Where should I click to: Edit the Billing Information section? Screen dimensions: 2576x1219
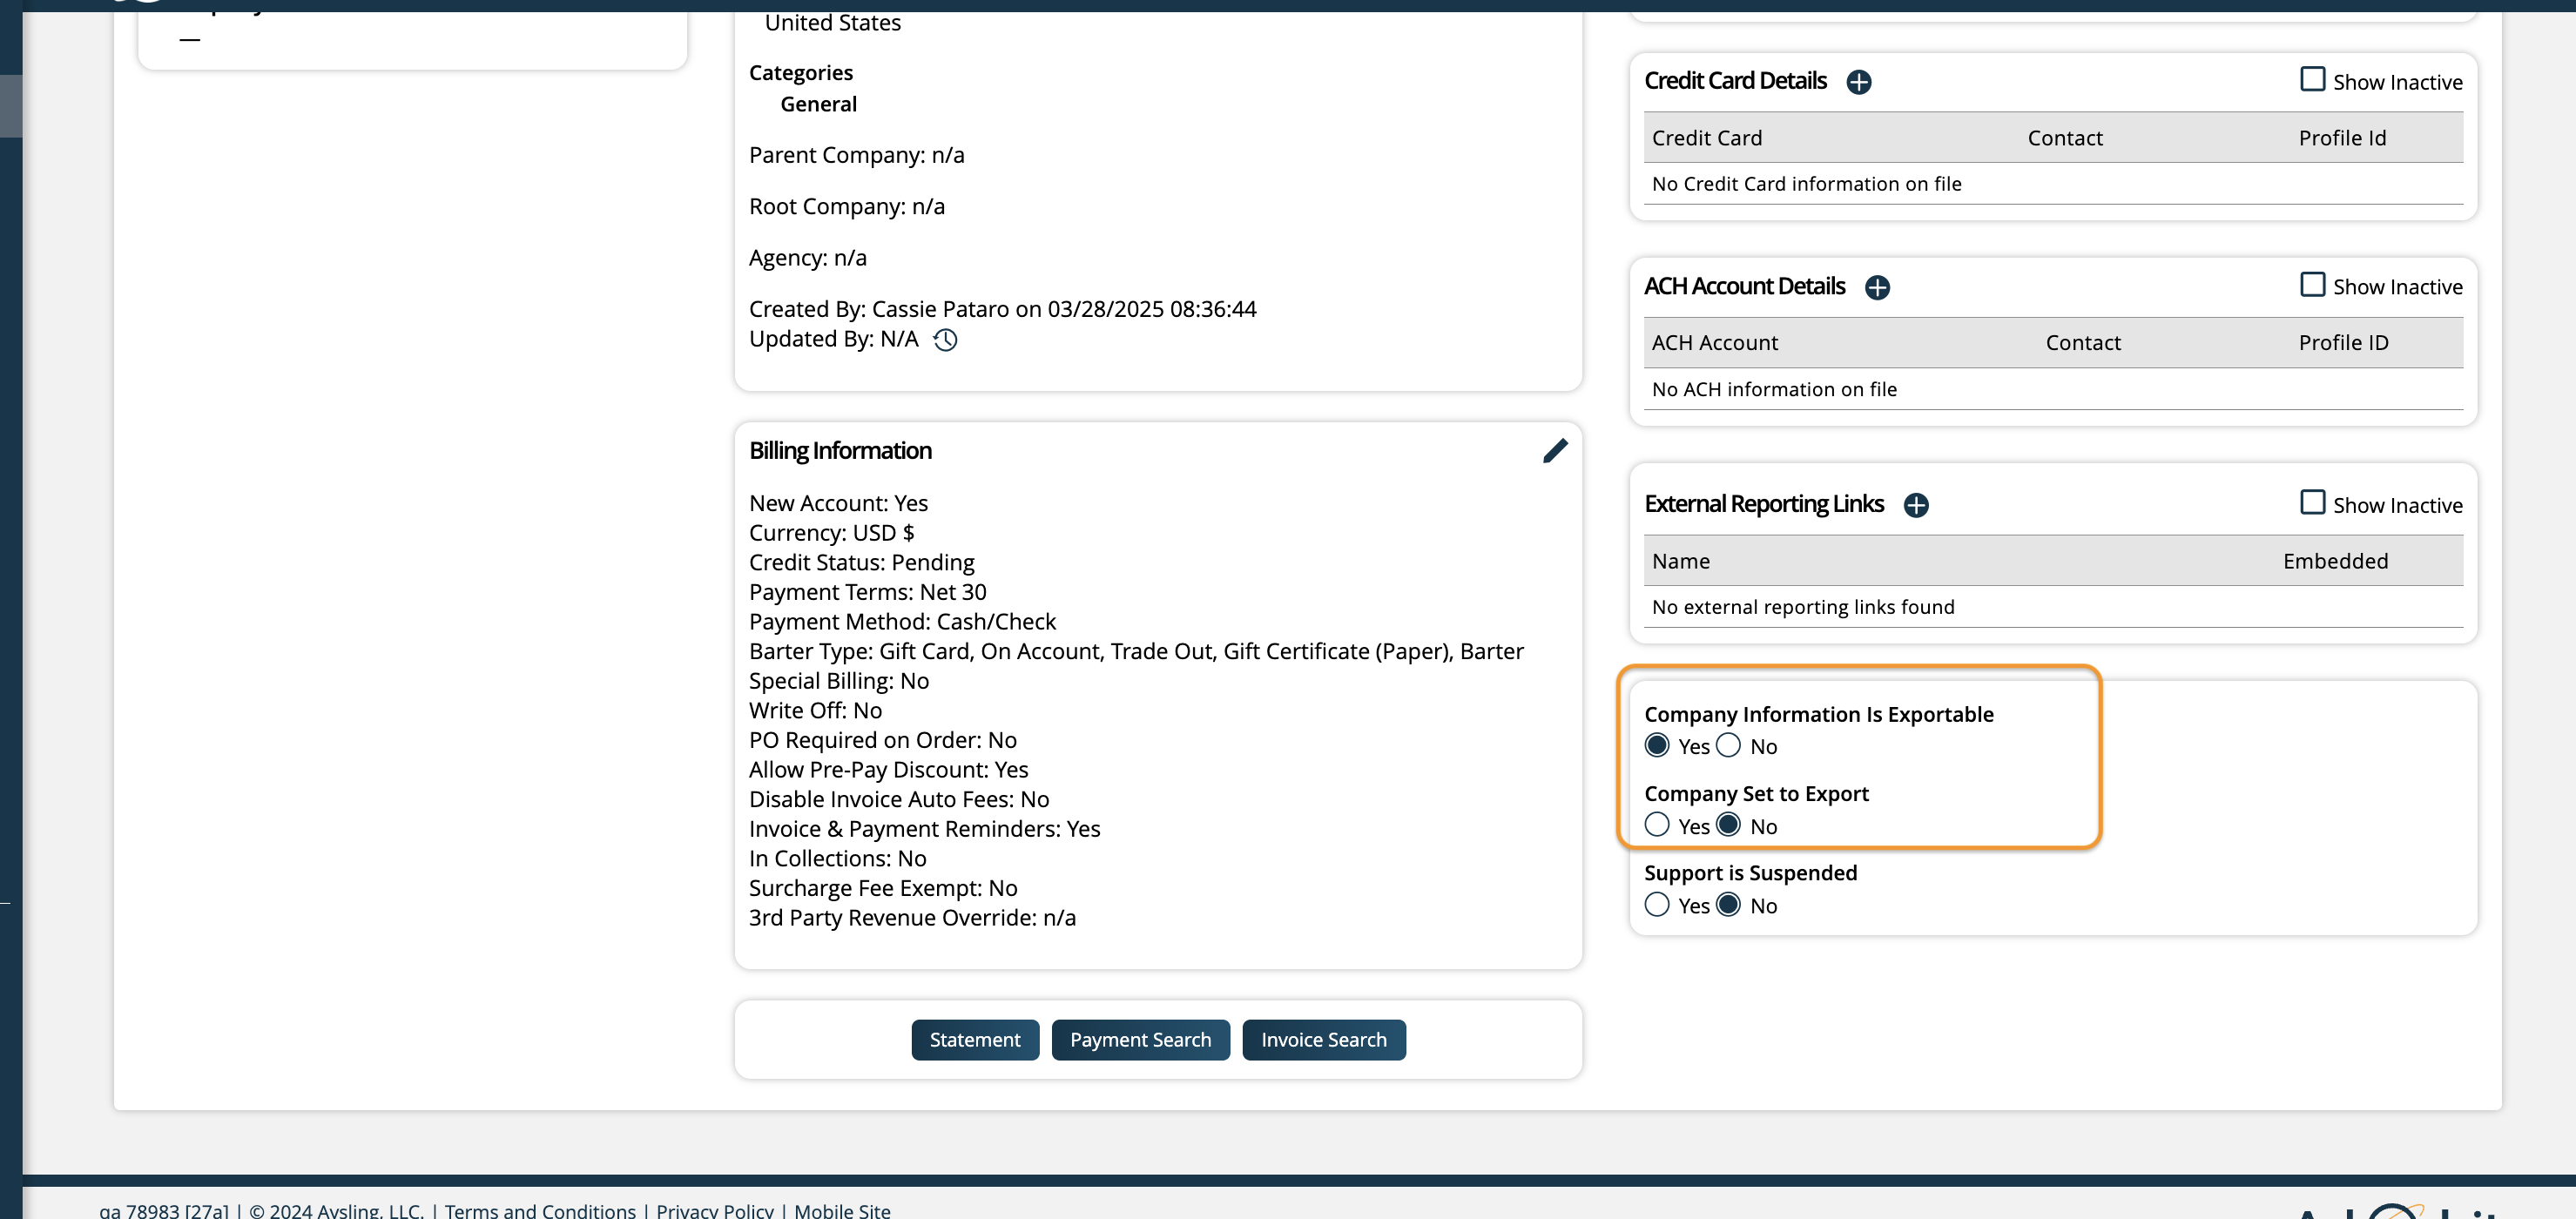tap(1554, 451)
